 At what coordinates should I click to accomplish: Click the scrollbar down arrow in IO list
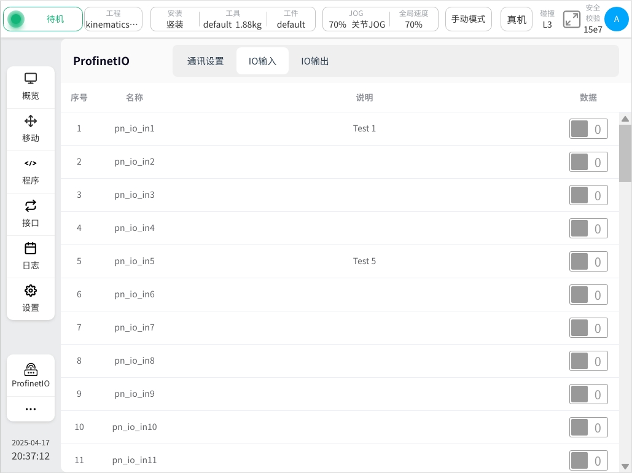pyautogui.click(x=625, y=466)
